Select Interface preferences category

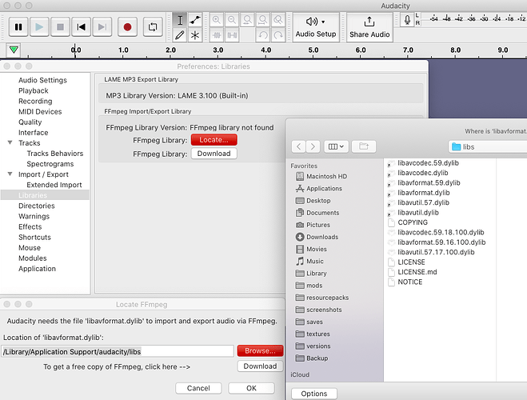[x=33, y=133]
